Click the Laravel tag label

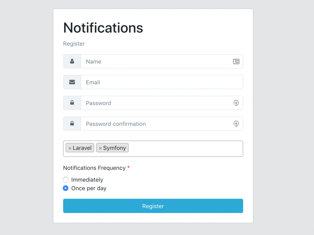82,148
